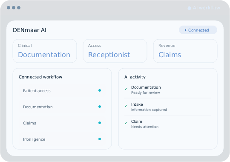Image resolution: width=230 pixels, height=162 pixels.
Task: Click the dot icon beside AI workflow
Action: coord(190,8)
